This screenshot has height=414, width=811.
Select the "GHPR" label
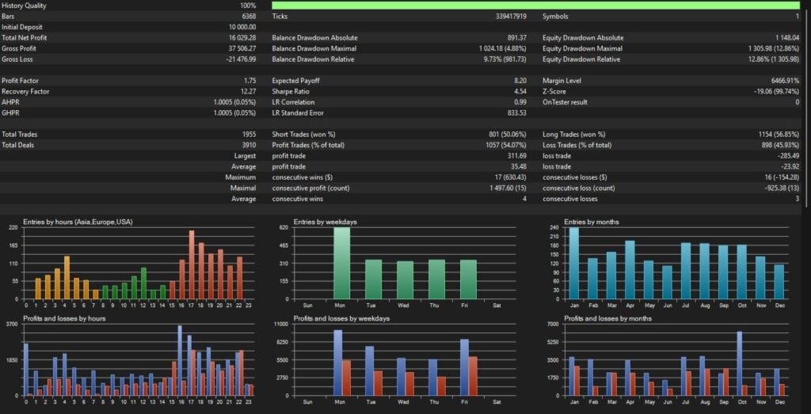[10, 112]
